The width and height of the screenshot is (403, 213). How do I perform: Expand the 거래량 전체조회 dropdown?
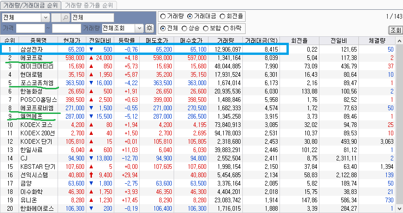[139, 28]
